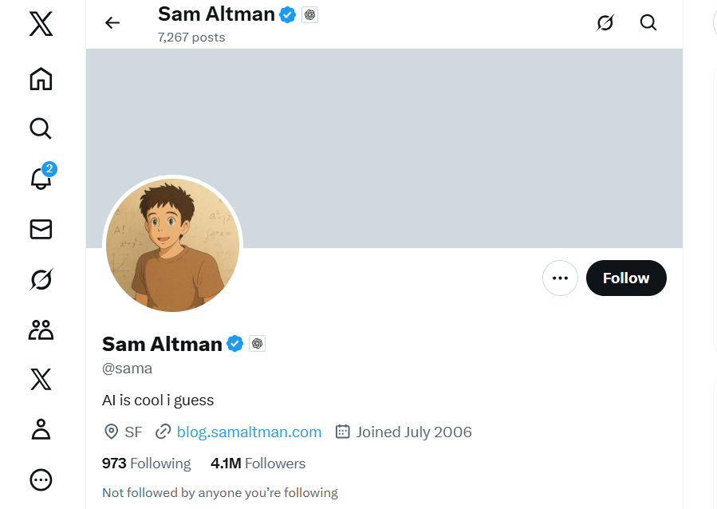This screenshot has height=509, width=717.
Task: Open Communities people icon
Action: click(x=41, y=329)
